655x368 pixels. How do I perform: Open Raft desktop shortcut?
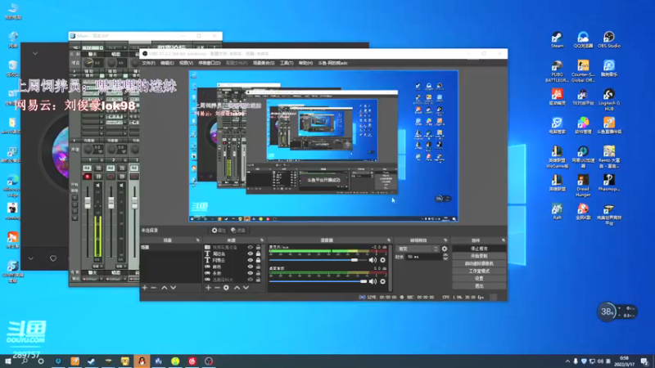(557, 211)
